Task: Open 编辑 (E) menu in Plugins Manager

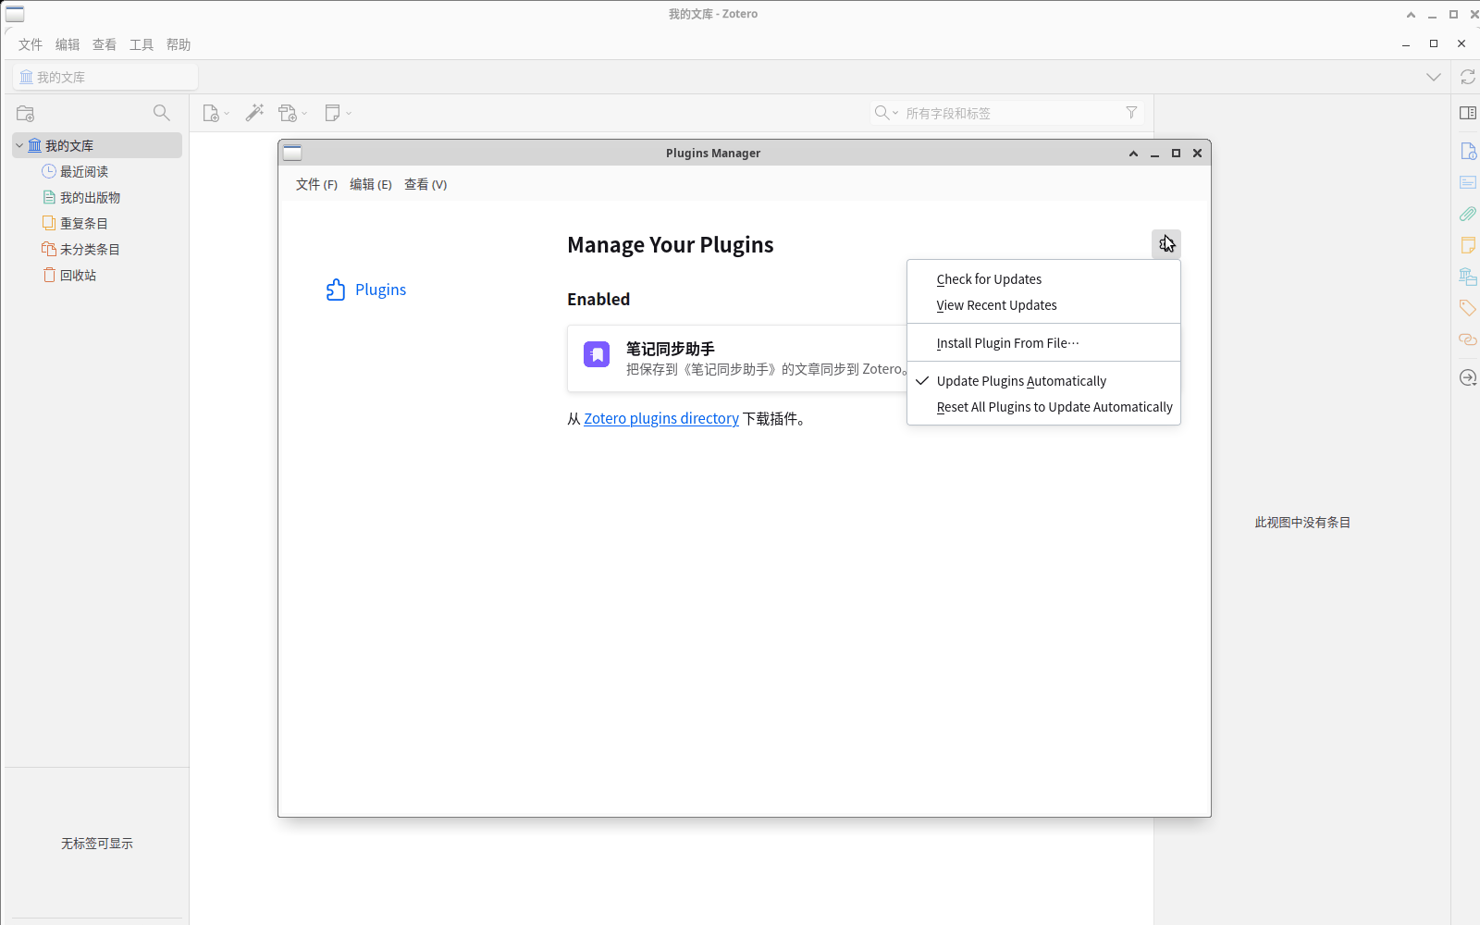Action: pyautogui.click(x=371, y=185)
